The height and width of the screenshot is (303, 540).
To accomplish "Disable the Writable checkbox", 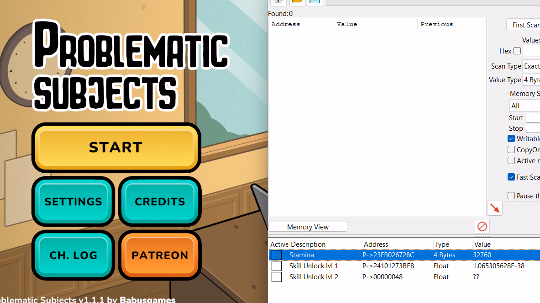I will (x=511, y=138).
